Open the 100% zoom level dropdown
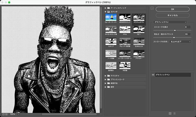Viewport: 196px width, 117px height. 19,114
